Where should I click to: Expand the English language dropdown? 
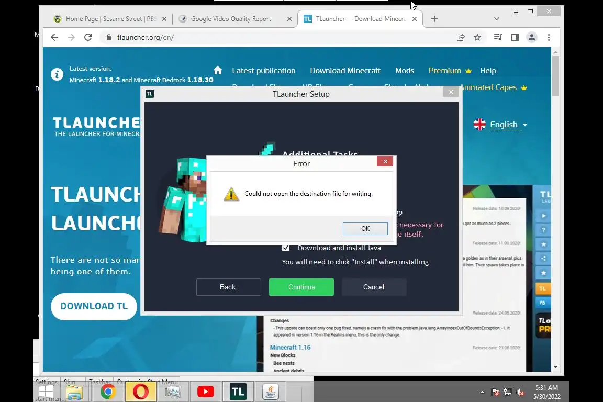(508, 125)
